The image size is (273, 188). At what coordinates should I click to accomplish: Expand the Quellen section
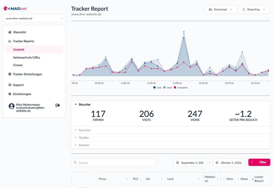[171, 138]
